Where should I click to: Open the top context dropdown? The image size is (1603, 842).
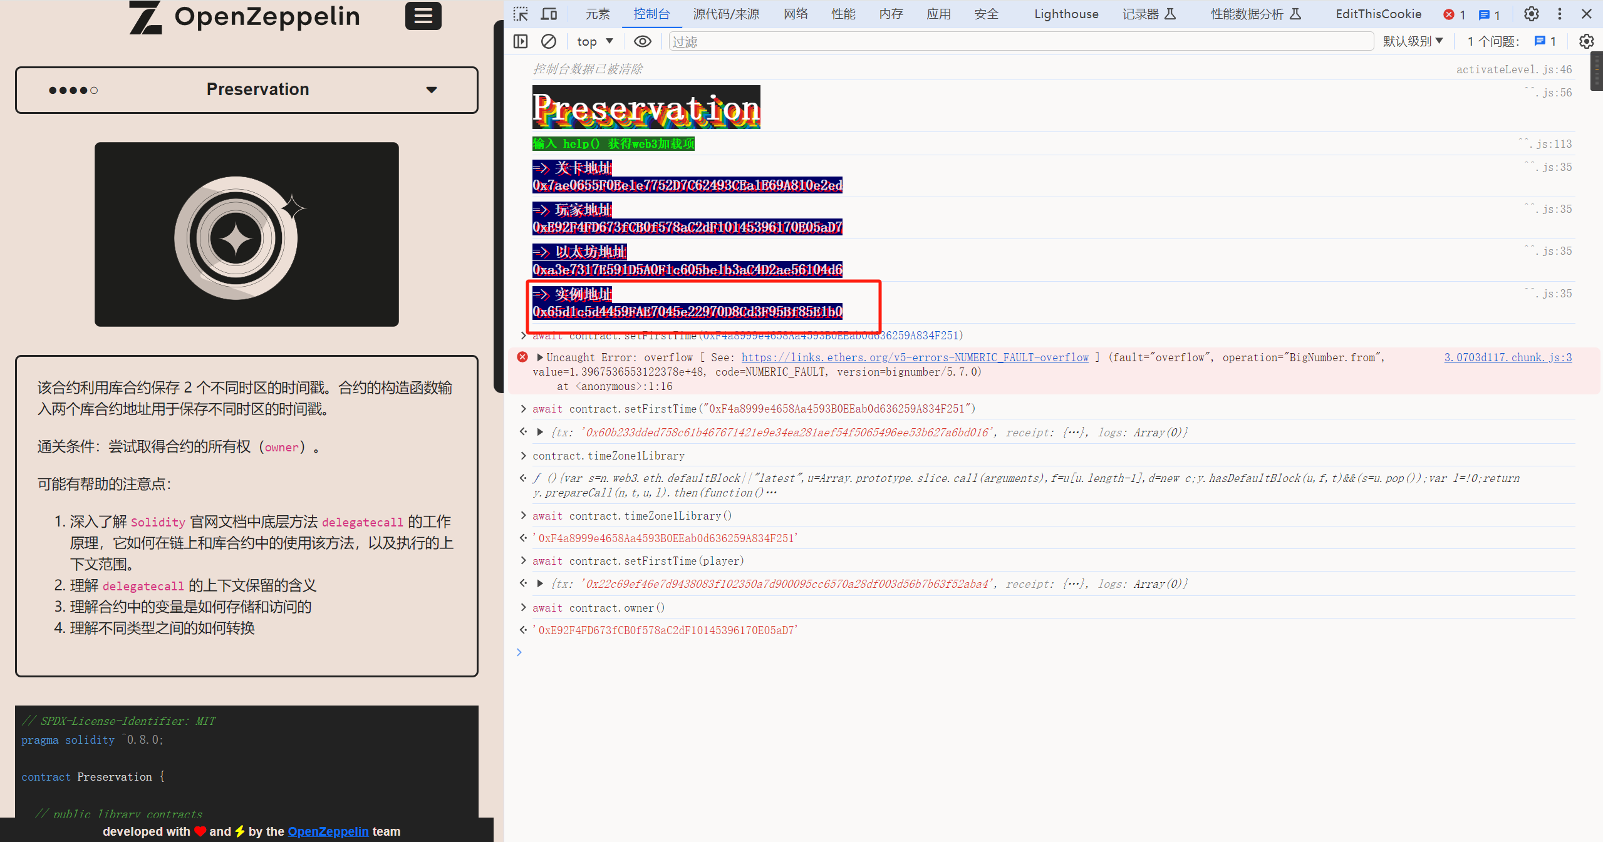[595, 41]
